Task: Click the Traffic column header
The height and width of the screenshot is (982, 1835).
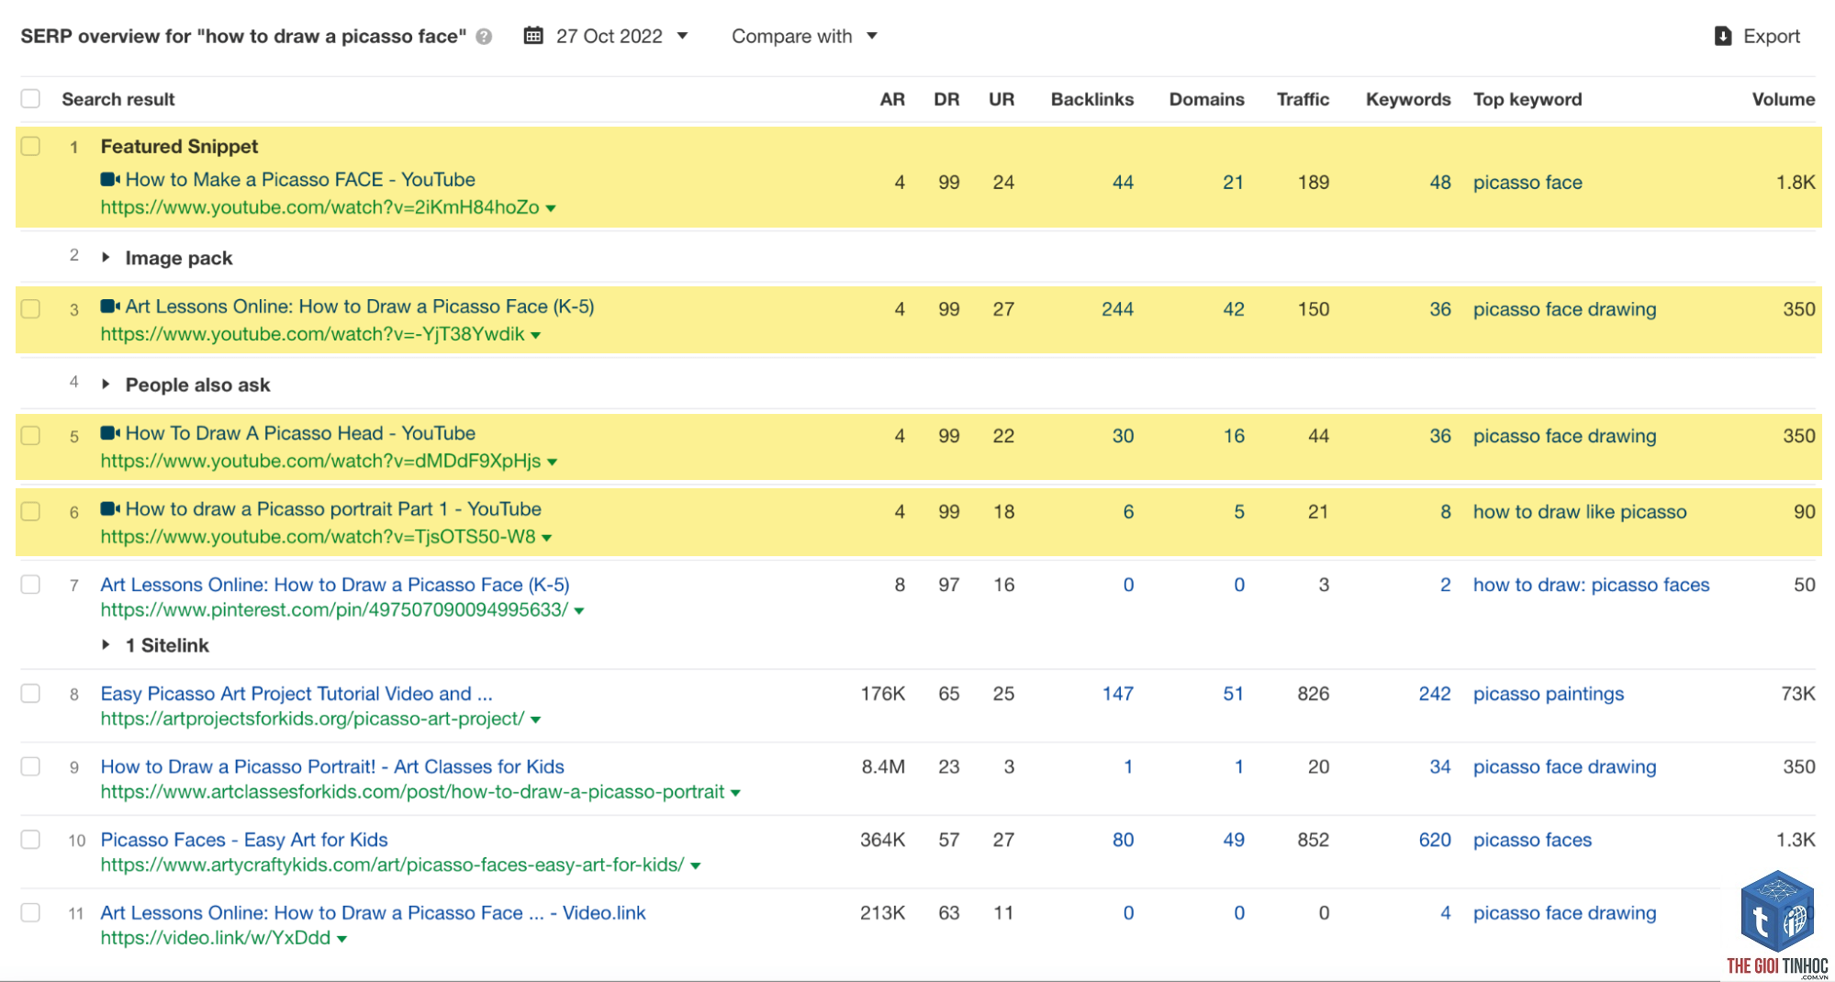Action: point(1303,99)
